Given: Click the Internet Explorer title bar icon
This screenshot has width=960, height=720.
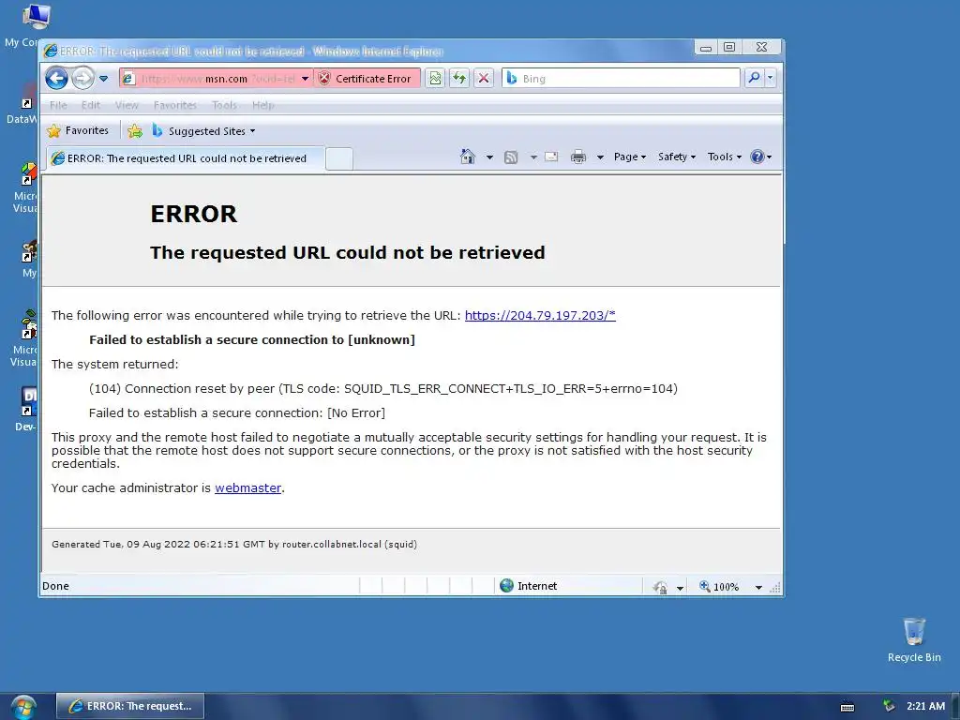Looking at the screenshot, I should coord(51,51).
